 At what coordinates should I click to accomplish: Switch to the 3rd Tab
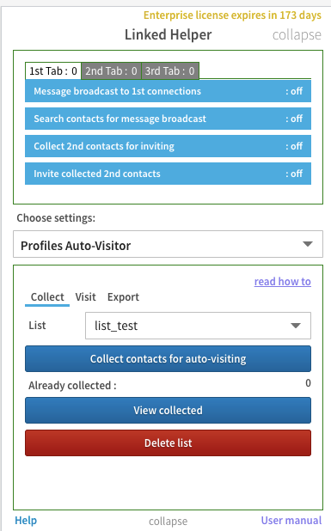(170, 70)
